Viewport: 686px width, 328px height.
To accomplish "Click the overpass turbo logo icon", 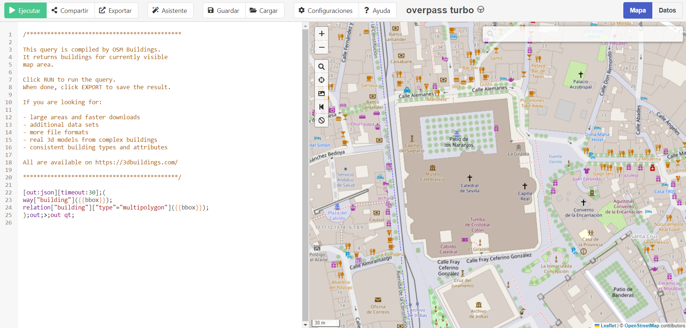I will (481, 10).
